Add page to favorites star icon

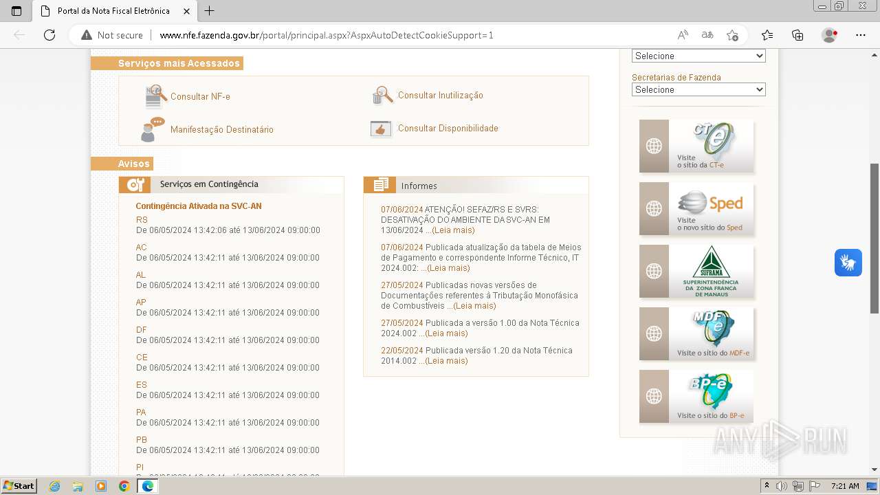(x=732, y=35)
